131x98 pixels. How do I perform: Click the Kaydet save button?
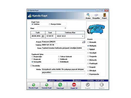point(88,86)
